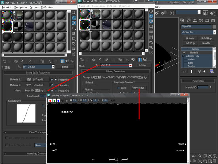Screen dimensions: 218x164
Task: Click Sample Type icon in Blend material editor
Action: click(74, 13)
